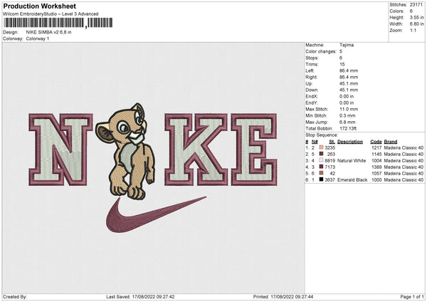Image resolution: width=427 pixels, height=302 pixels.
Task: Click the Zoom value '1:1'
Action: click(413, 30)
